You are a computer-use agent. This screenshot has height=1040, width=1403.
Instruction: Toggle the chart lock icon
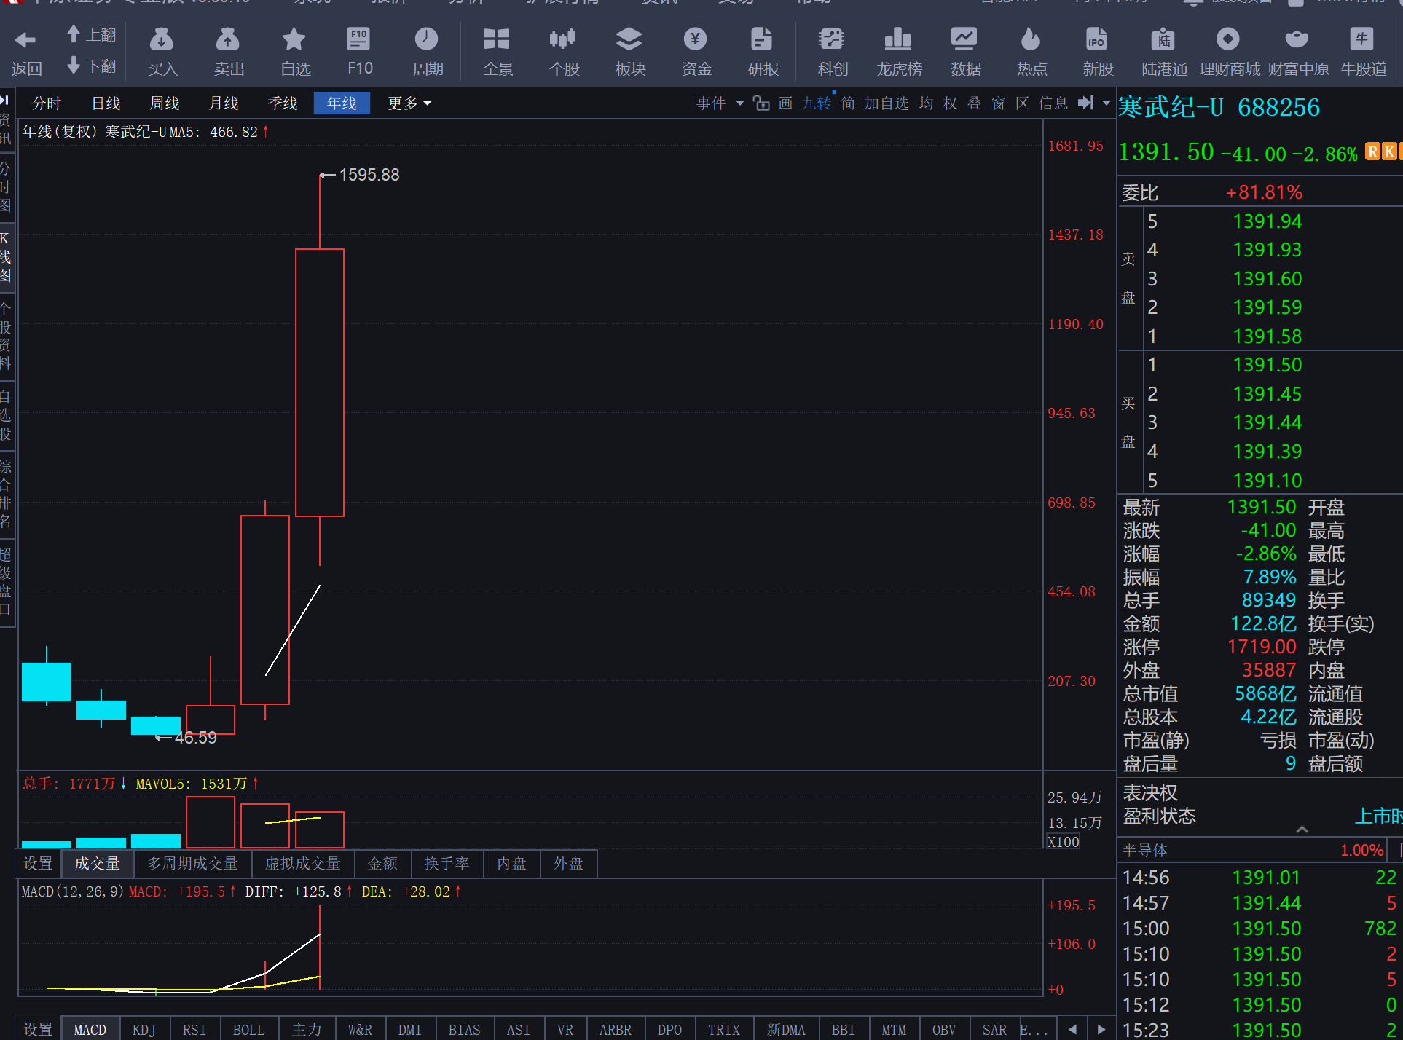click(x=761, y=103)
